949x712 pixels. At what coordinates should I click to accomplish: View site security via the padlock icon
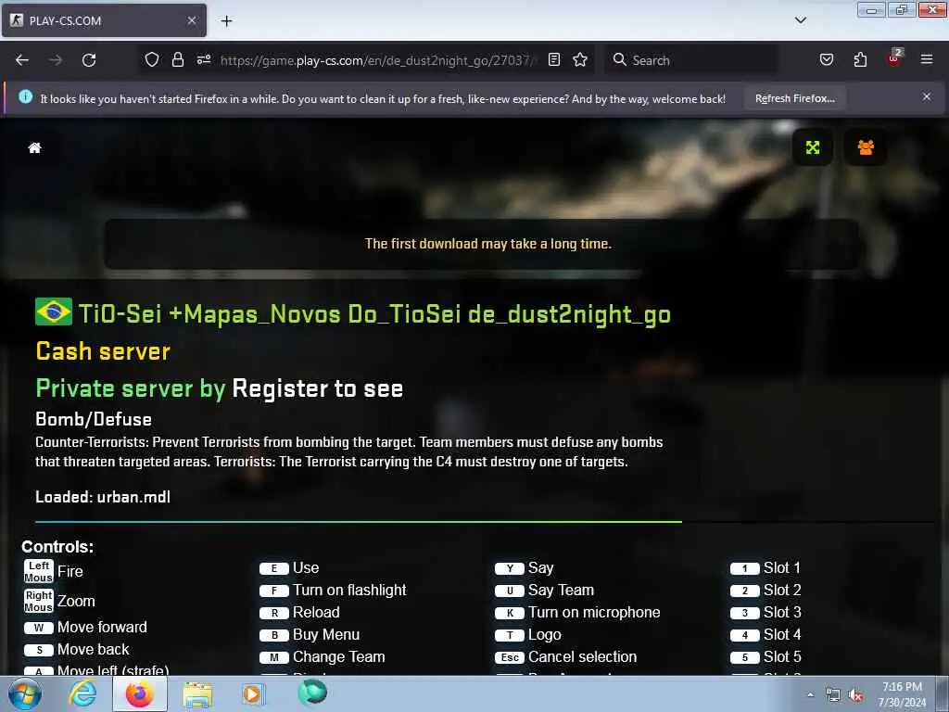click(177, 60)
